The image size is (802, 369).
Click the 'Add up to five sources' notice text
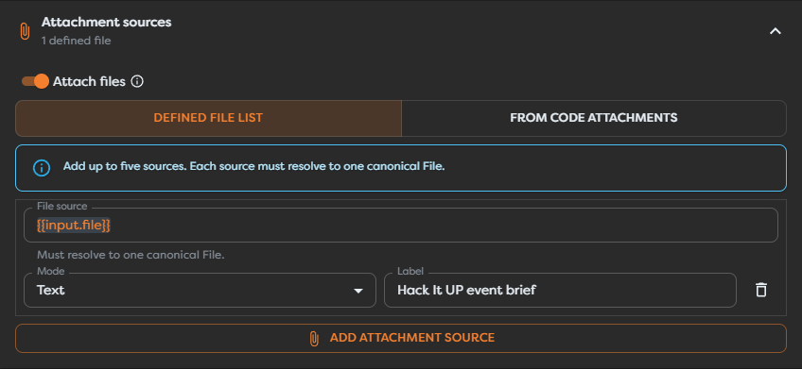click(254, 166)
